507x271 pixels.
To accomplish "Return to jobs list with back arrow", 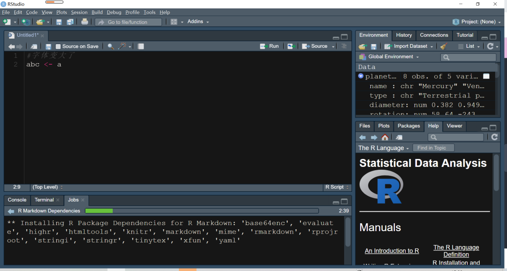I will click(11, 211).
